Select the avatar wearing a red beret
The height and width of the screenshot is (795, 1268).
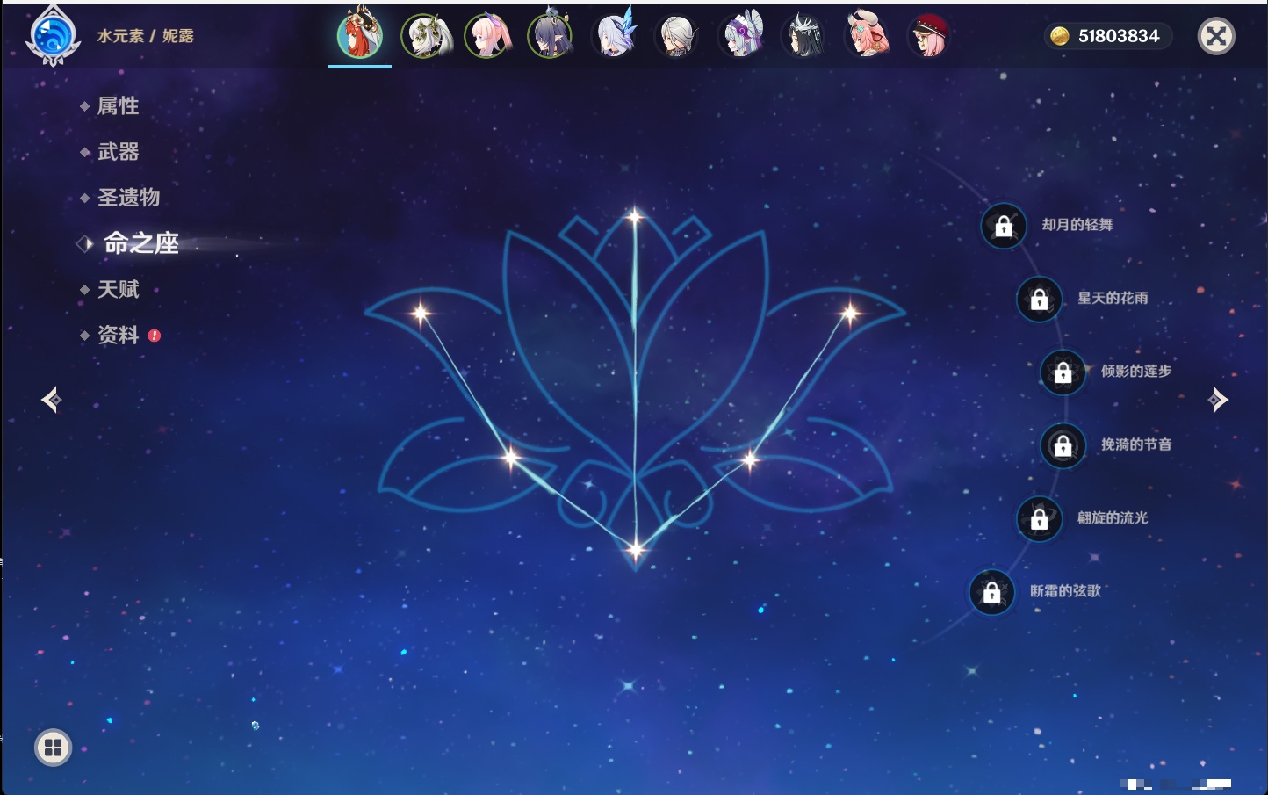point(929,36)
